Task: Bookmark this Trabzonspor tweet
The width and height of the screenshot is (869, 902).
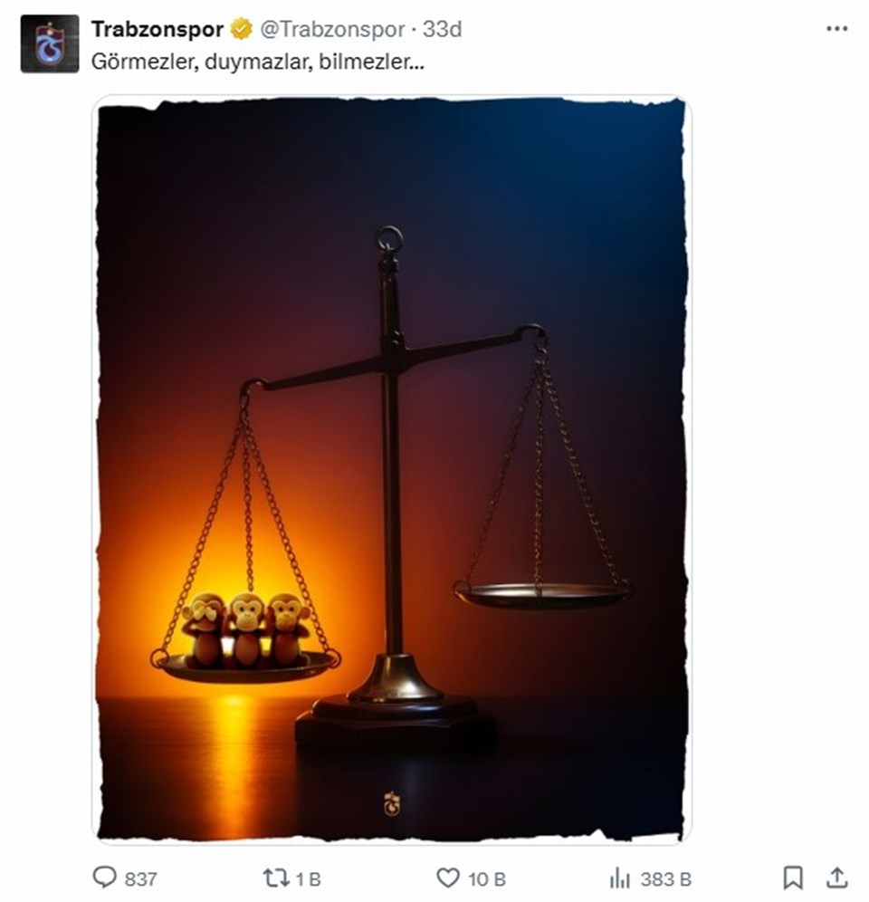Action: (793, 878)
